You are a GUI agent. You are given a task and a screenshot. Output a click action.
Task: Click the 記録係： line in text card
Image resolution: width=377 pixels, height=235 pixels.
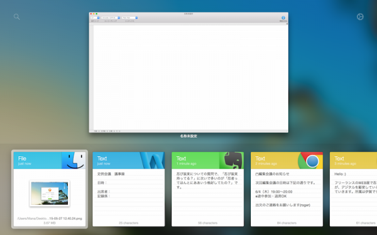click(x=104, y=196)
